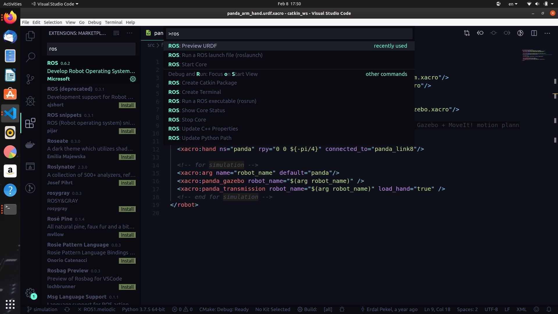Change UTF-8 file encoding in status bar
Image resolution: width=558 pixels, height=314 pixels.
491,309
